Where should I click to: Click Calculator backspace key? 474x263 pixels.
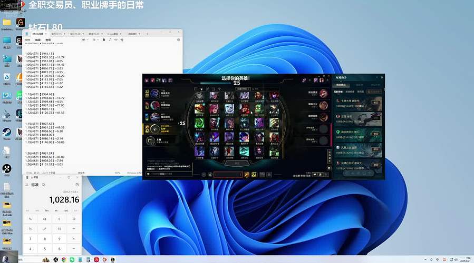coord(74,219)
